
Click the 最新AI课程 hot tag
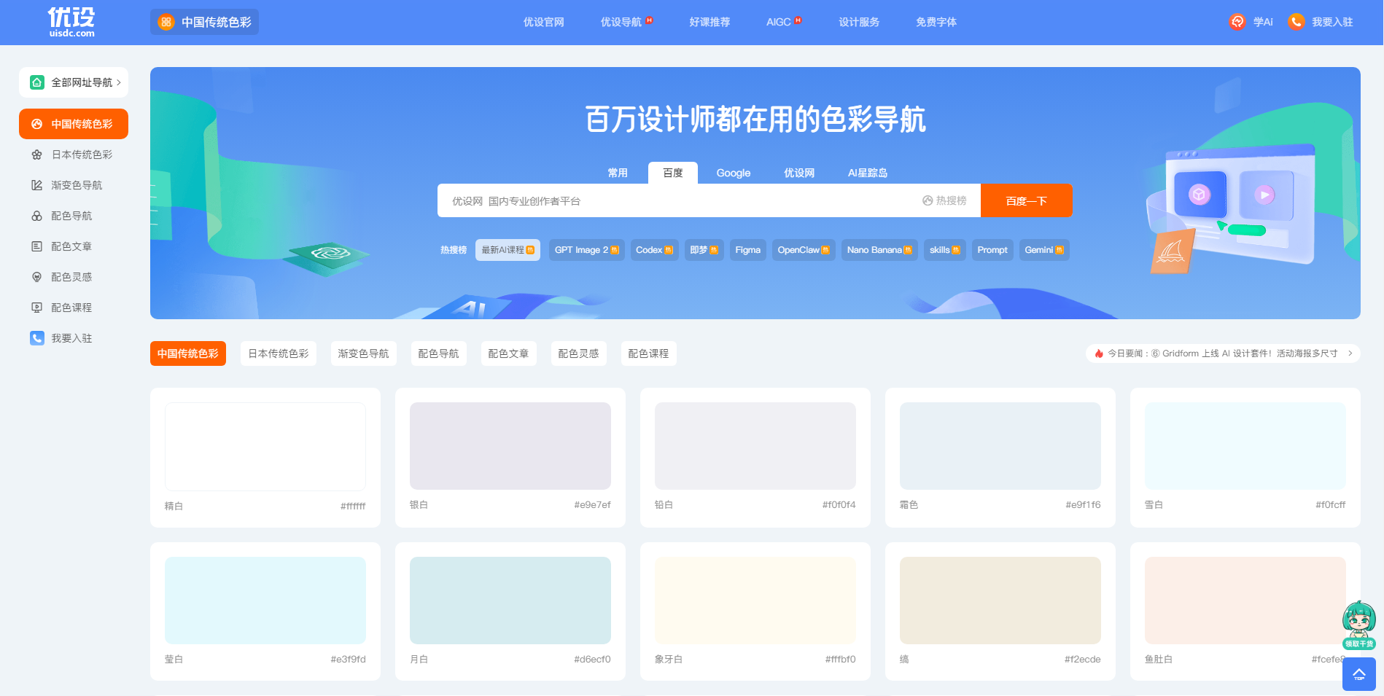pyautogui.click(x=508, y=250)
